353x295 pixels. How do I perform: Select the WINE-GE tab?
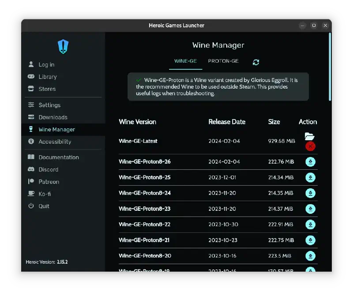coord(185,61)
